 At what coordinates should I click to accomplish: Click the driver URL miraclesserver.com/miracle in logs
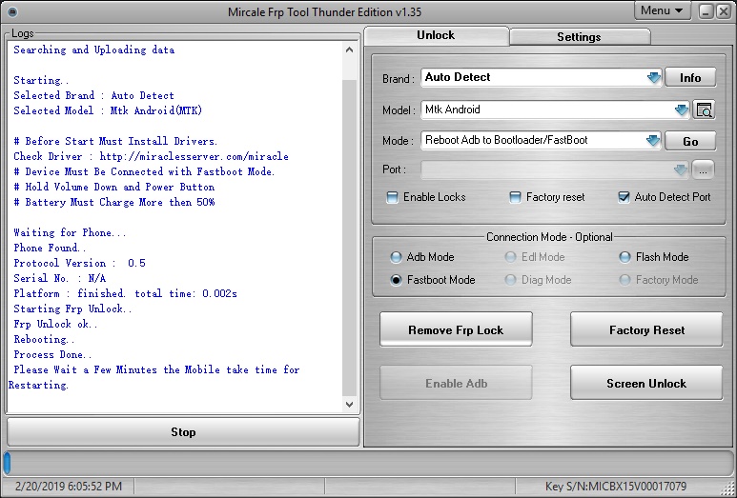(x=194, y=156)
